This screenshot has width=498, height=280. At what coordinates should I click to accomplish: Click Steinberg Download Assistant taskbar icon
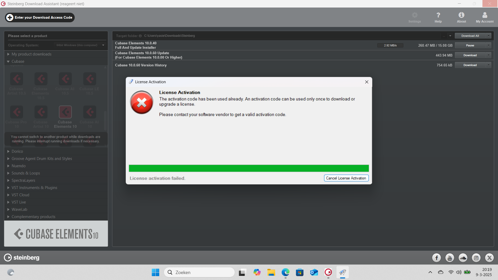click(328, 272)
